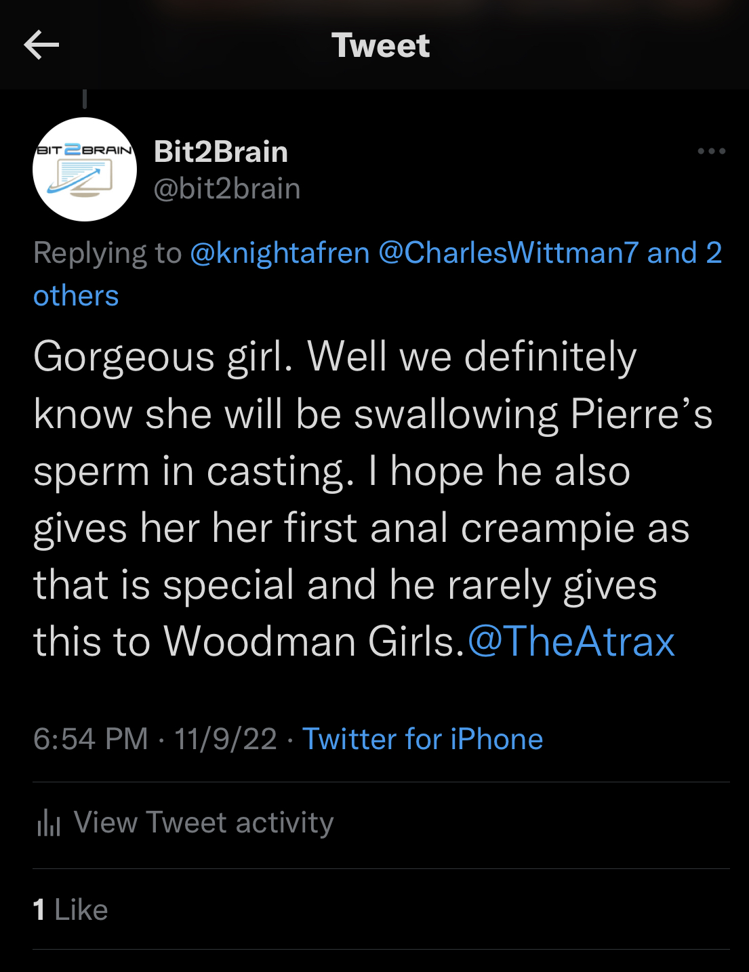The height and width of the screenshot is (972, 749).
Task: Click the thread connector line above avatar
Action: (x=85, y=99)
